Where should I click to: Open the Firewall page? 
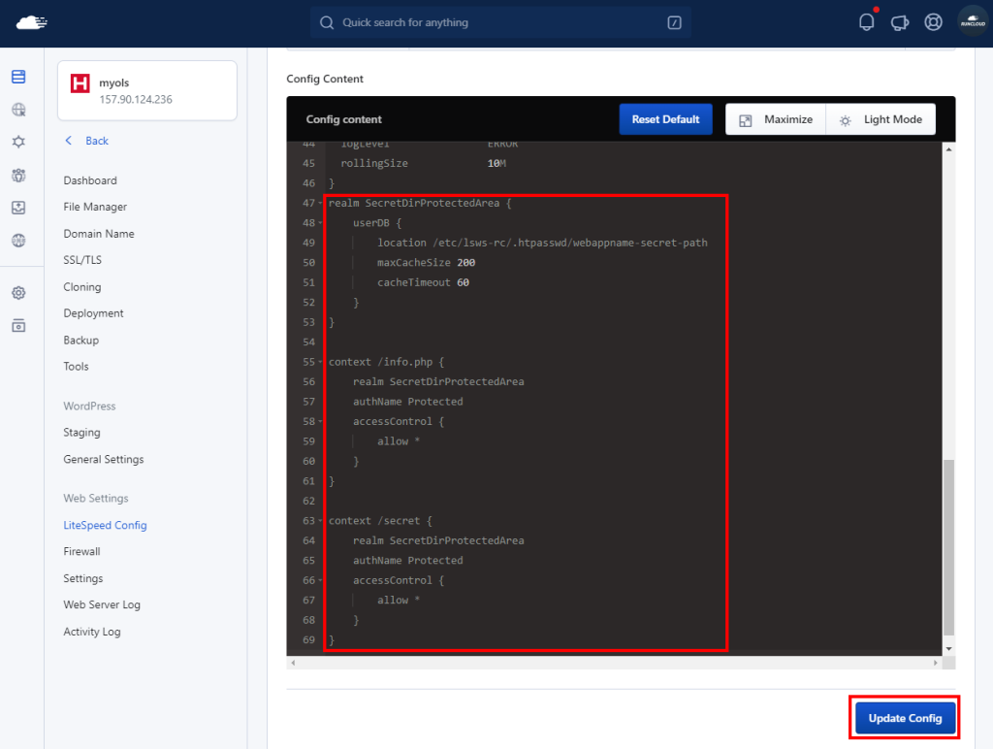[x=81, y=552]
